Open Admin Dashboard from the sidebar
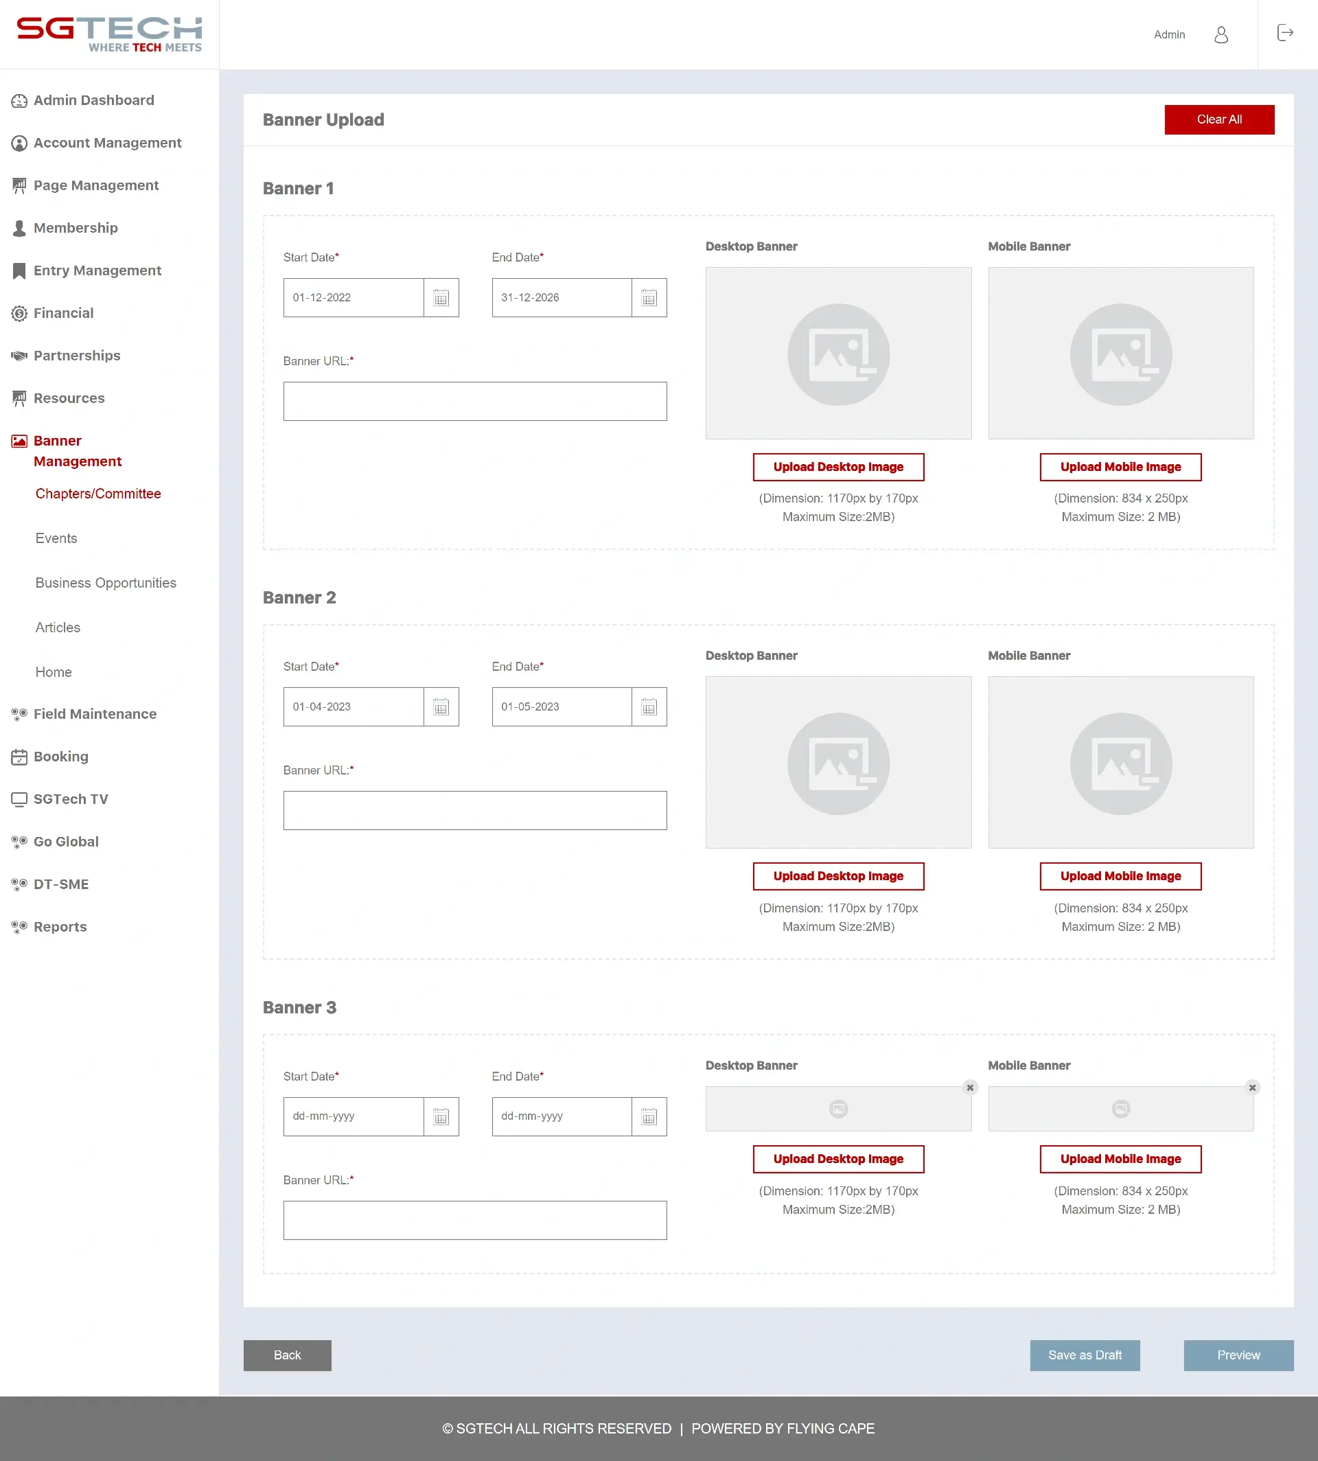1318x1461 pixels. 93,100
